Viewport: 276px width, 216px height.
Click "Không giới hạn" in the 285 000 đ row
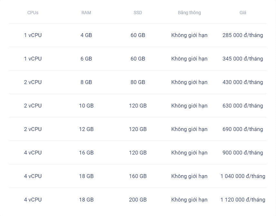(x=189, y=35)
